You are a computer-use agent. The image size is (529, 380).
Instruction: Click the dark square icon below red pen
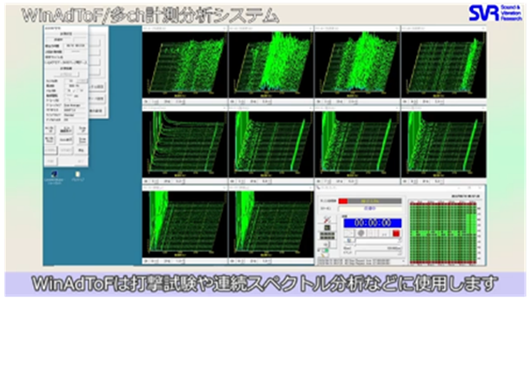tap(327, 228)
